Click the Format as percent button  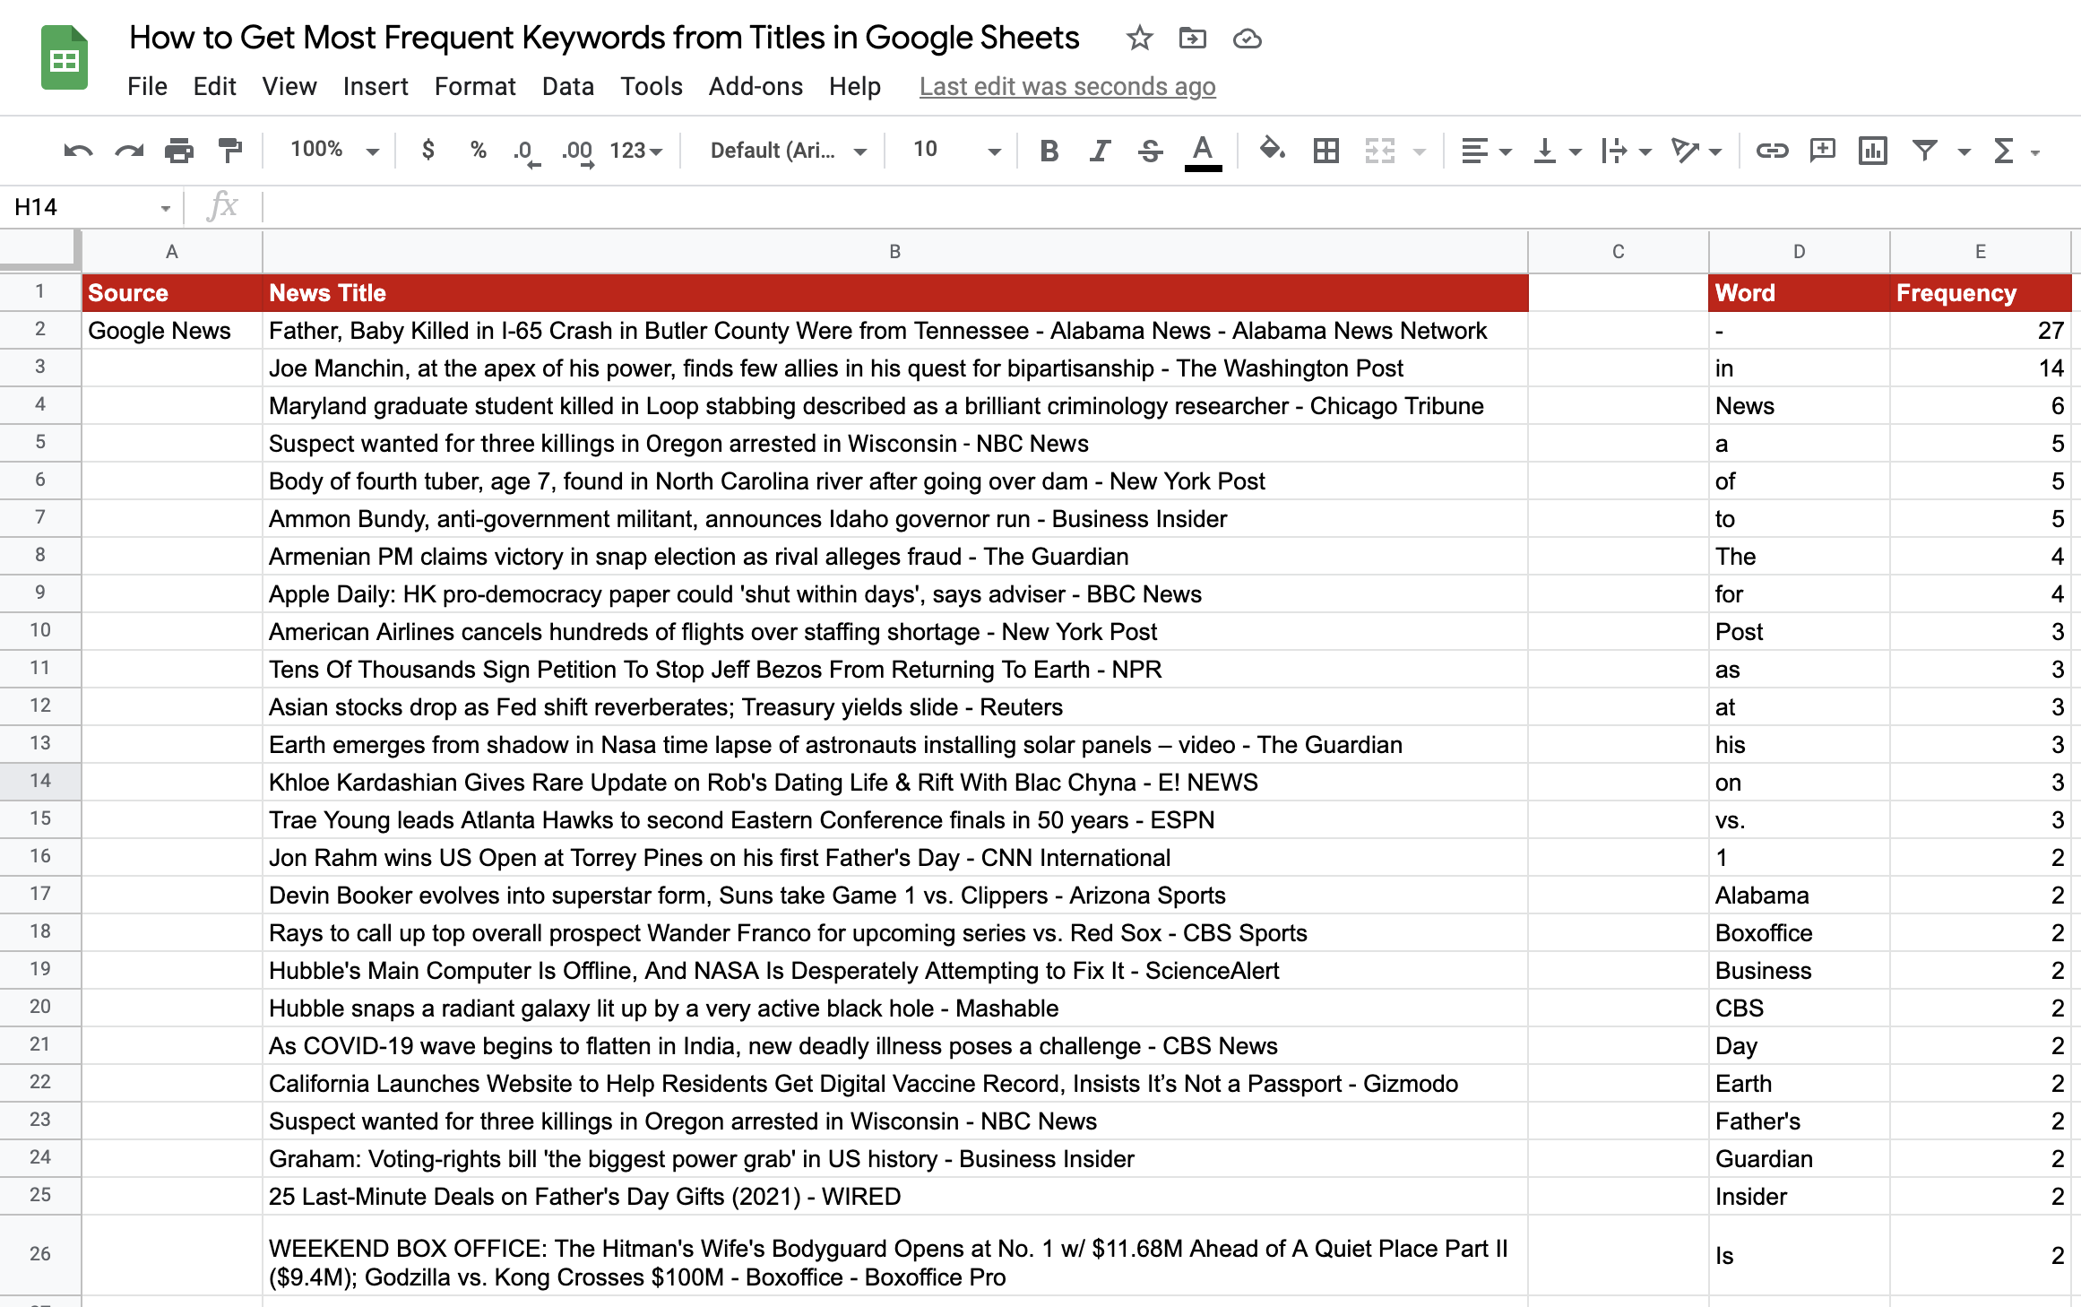click(479, 151)
